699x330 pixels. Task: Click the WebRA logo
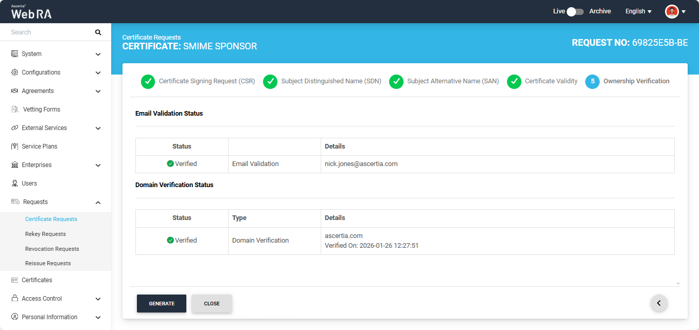pos(31,12)
